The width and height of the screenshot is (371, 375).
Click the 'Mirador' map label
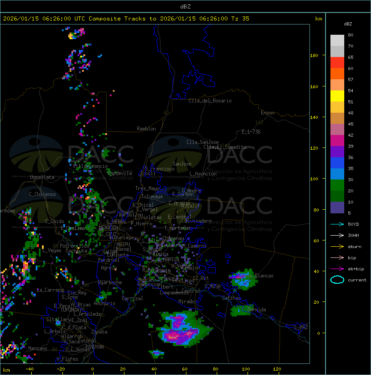[188, 302]
